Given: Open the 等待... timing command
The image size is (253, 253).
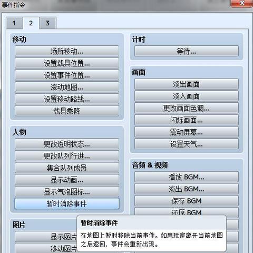Looking at the screenshot, I should pyautogui.click(x=187, y=51).
